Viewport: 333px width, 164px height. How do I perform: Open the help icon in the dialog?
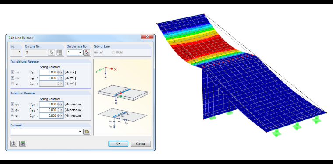point(14,143)
